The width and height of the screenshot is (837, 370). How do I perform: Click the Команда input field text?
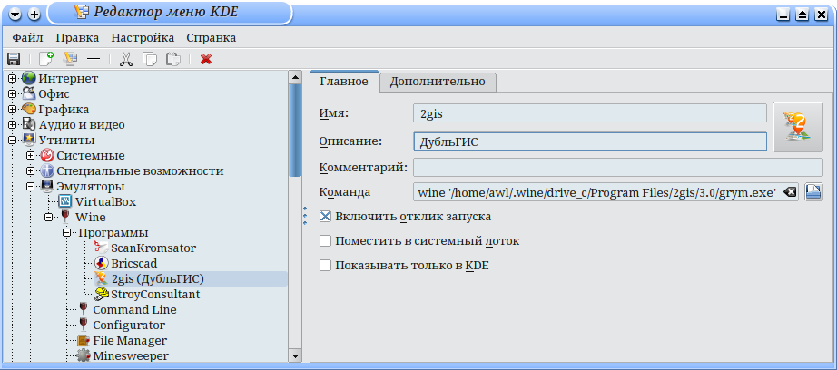[596, 192]
